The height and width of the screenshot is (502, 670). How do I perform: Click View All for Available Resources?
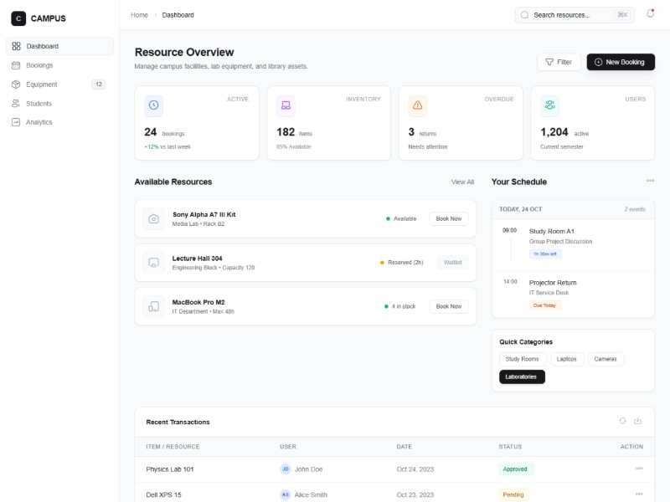[x=462, y=182]
